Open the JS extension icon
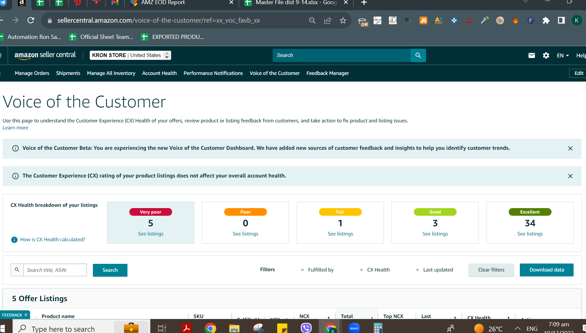This screenshot has width=586, height=333. (x=423, y=20)
